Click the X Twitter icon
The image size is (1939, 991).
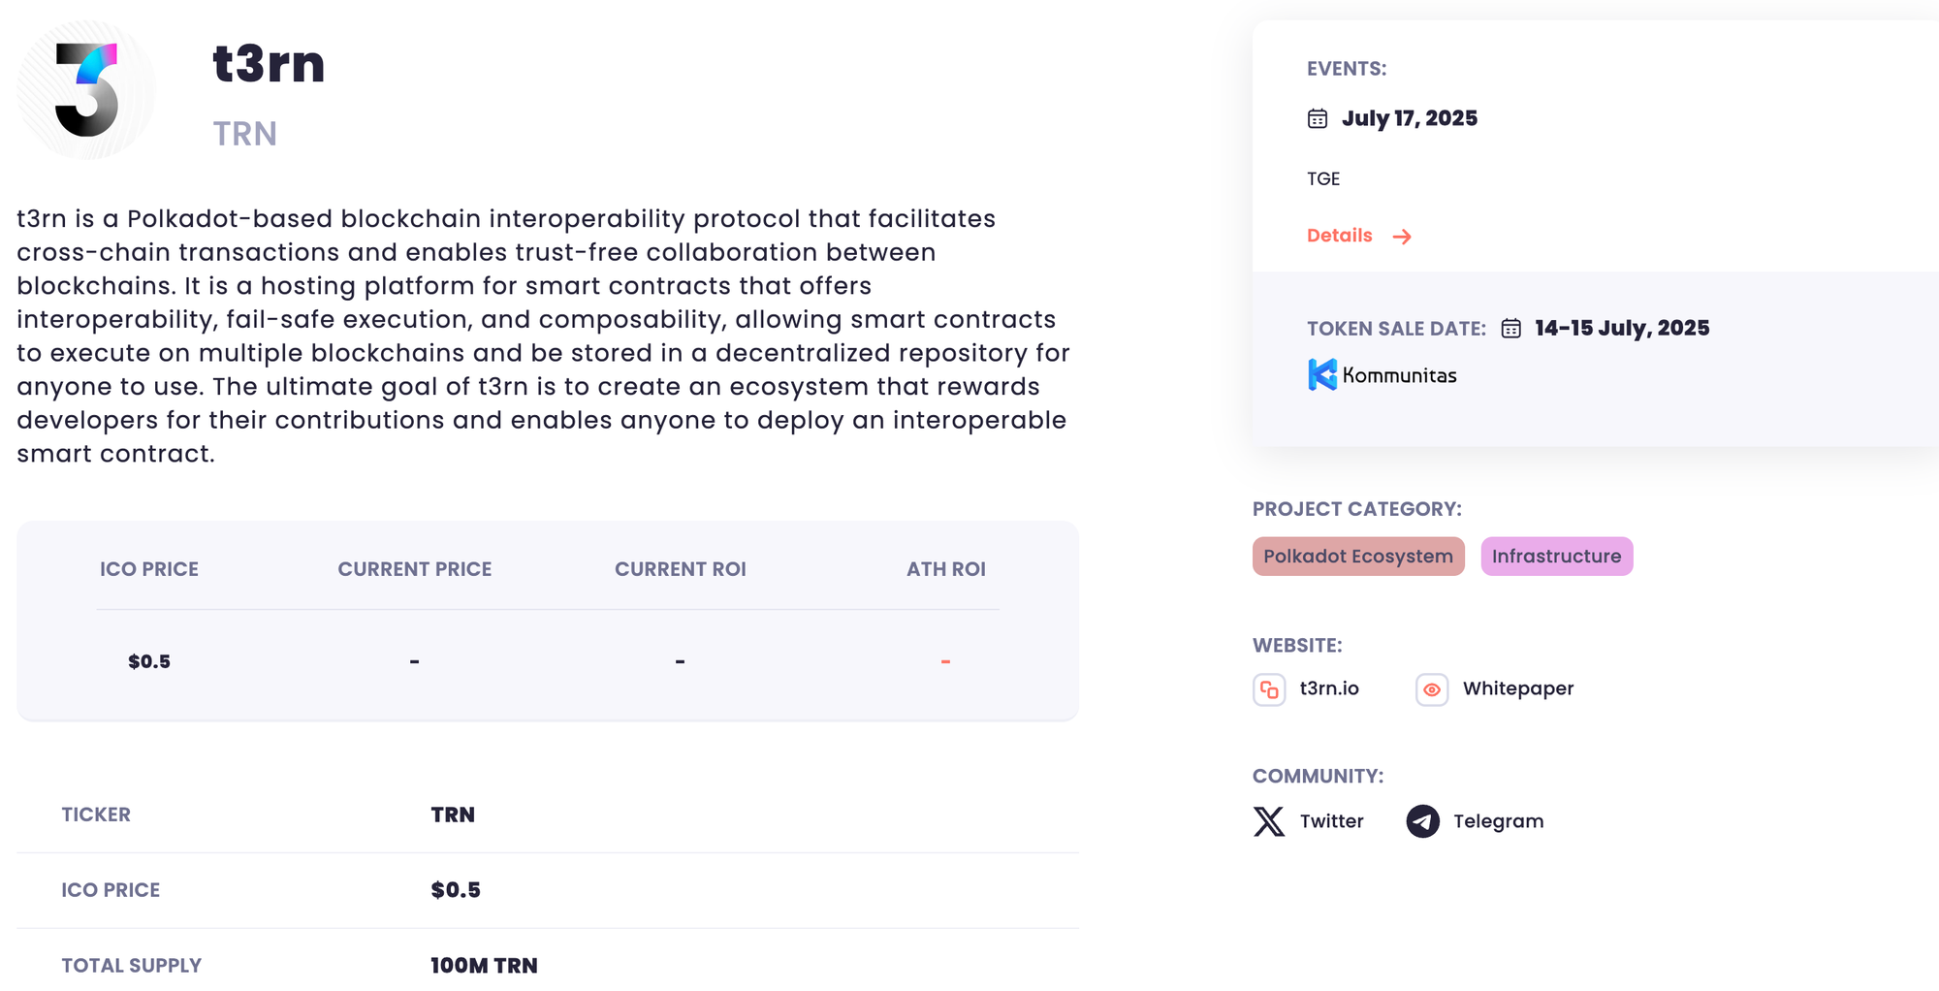pos(1269,821)
